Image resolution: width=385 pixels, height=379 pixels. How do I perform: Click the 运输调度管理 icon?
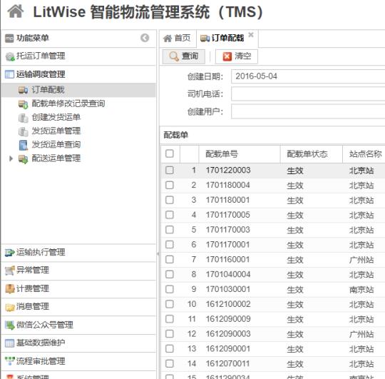[9, 74]
